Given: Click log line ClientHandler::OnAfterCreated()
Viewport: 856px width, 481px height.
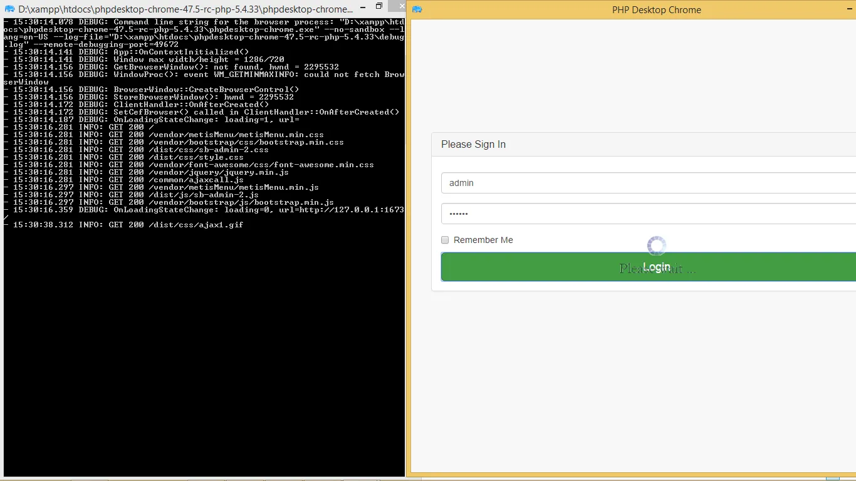Looking at the screenshot, I should point(136,105).
